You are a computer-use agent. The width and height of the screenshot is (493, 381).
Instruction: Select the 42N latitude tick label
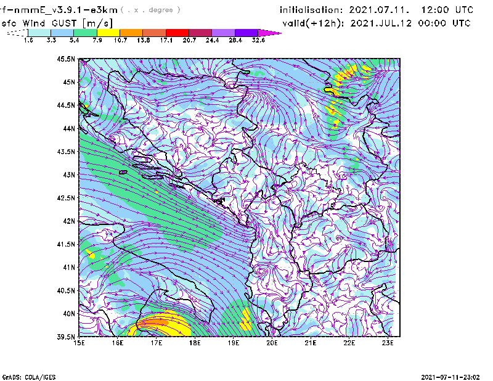[67, 221]
